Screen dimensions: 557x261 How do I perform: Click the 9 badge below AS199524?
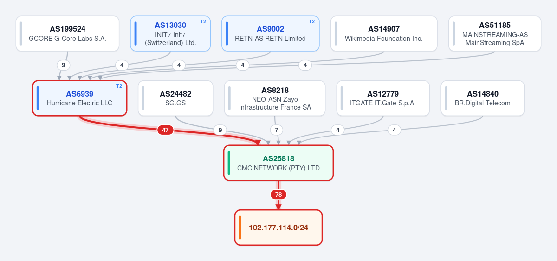[x=63, y=65]
